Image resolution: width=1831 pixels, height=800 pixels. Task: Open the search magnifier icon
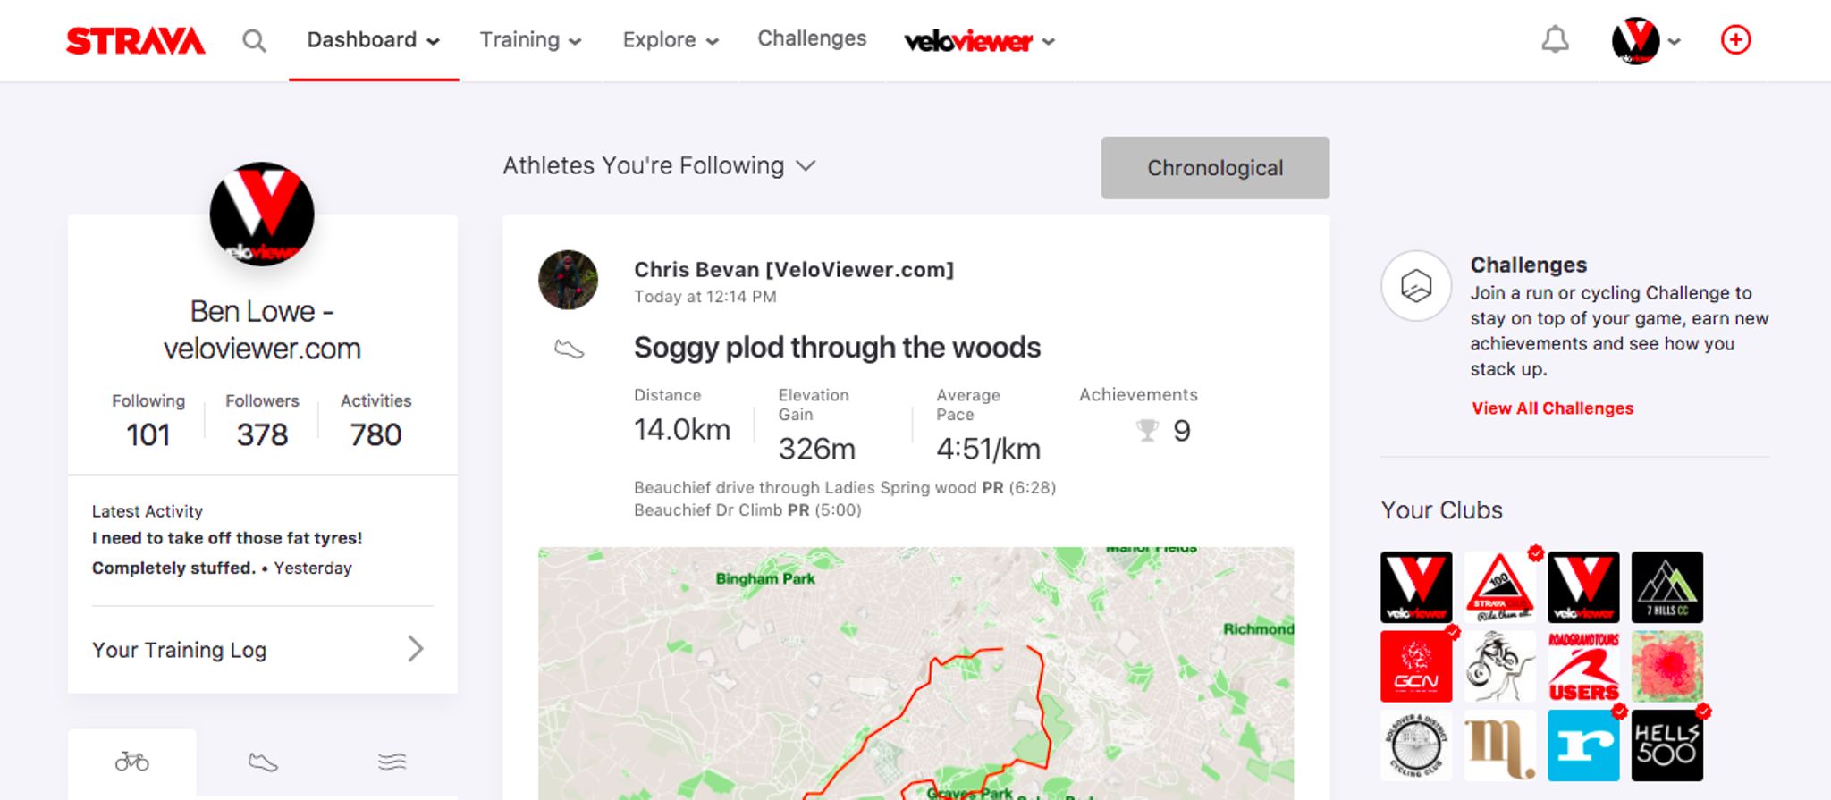[x=254, y=40]
